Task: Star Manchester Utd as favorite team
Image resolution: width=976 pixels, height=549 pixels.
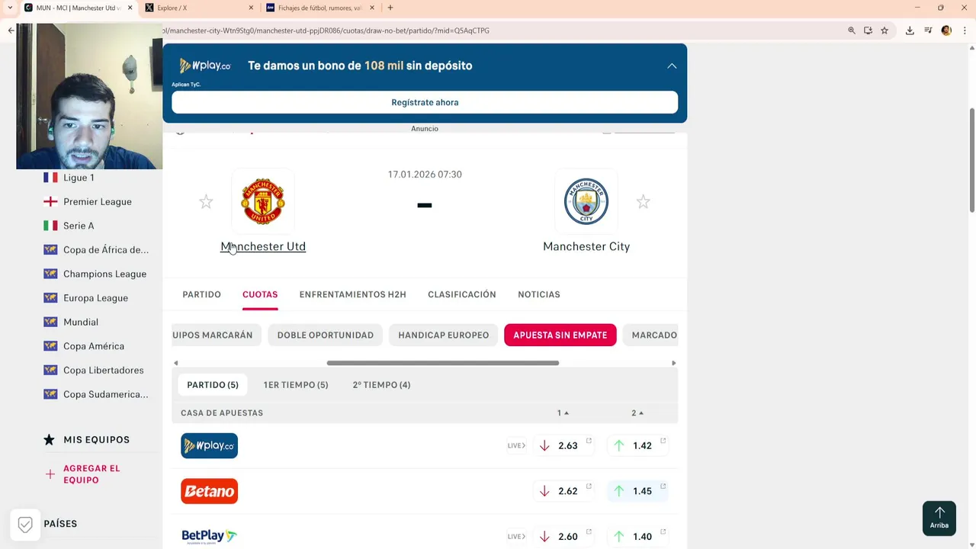Action: point(206,202)
